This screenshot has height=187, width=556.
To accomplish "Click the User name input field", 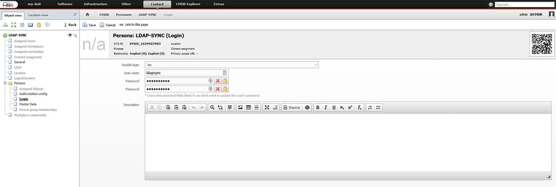I will pos(187,73).
